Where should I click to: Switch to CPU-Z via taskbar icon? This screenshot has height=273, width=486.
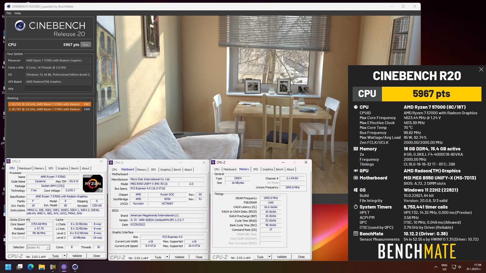64,267
